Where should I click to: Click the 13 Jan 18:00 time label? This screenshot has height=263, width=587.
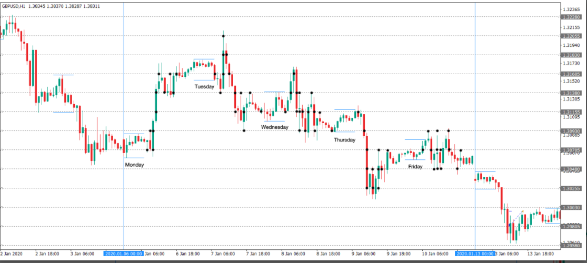click(540, 254)
